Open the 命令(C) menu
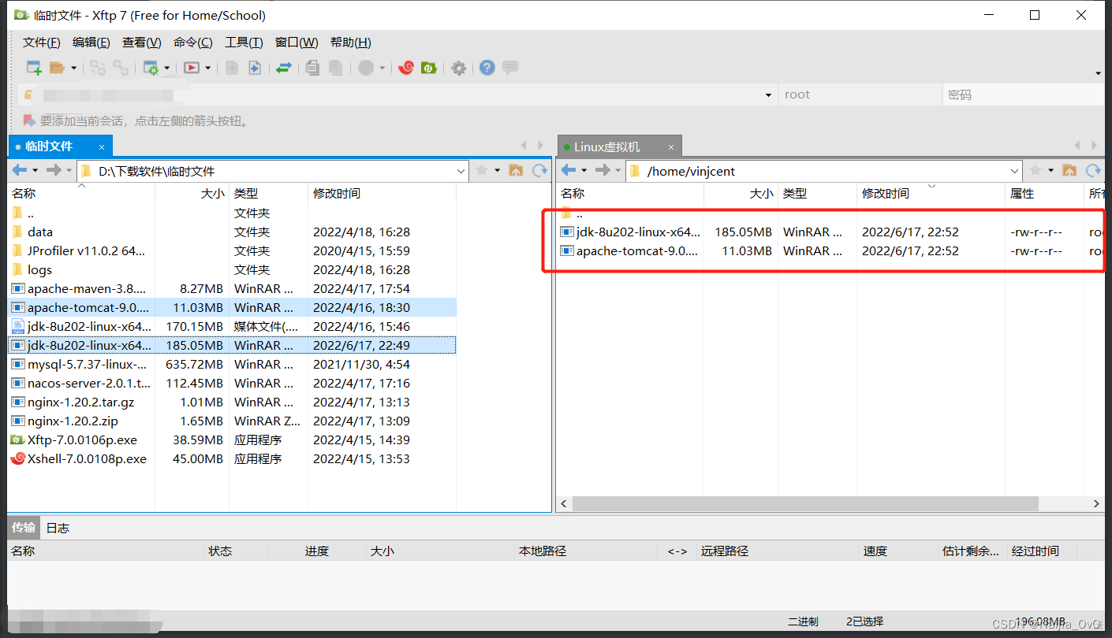This screenshot has height=638, width=1112. pyautogui.click(x=193, y=43)
